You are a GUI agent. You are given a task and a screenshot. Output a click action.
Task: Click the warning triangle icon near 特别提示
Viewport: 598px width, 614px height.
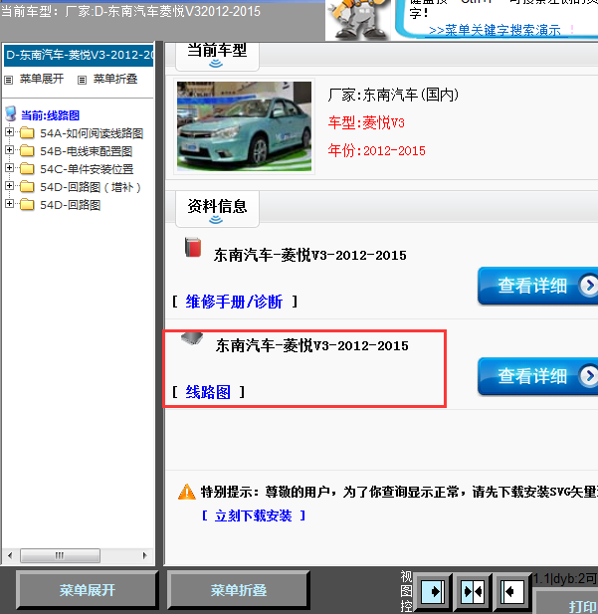pyautogui.click(x=187, y=492)
